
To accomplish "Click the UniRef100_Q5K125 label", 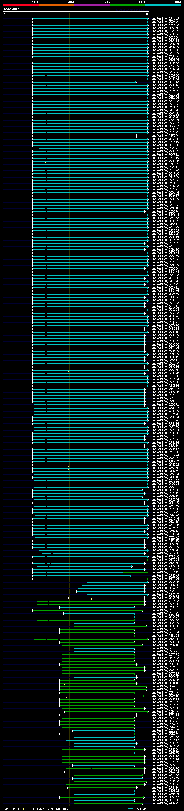I will (165, 139).
